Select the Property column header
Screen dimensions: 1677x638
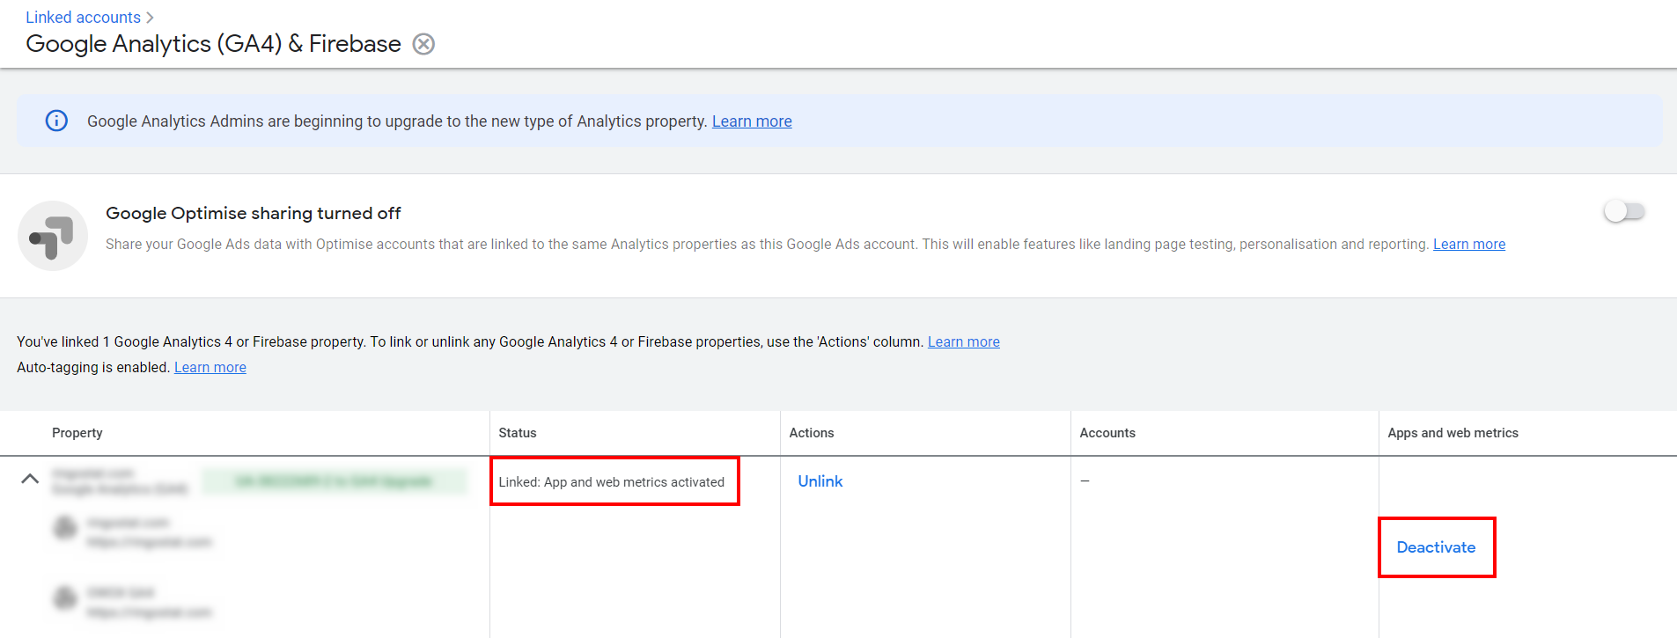(x=77, y=433)
